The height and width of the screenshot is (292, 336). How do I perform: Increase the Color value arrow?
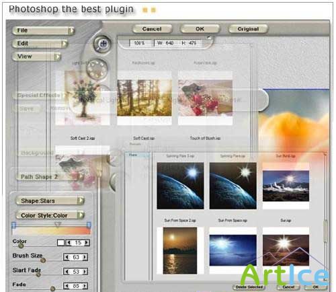pos(87,243)
